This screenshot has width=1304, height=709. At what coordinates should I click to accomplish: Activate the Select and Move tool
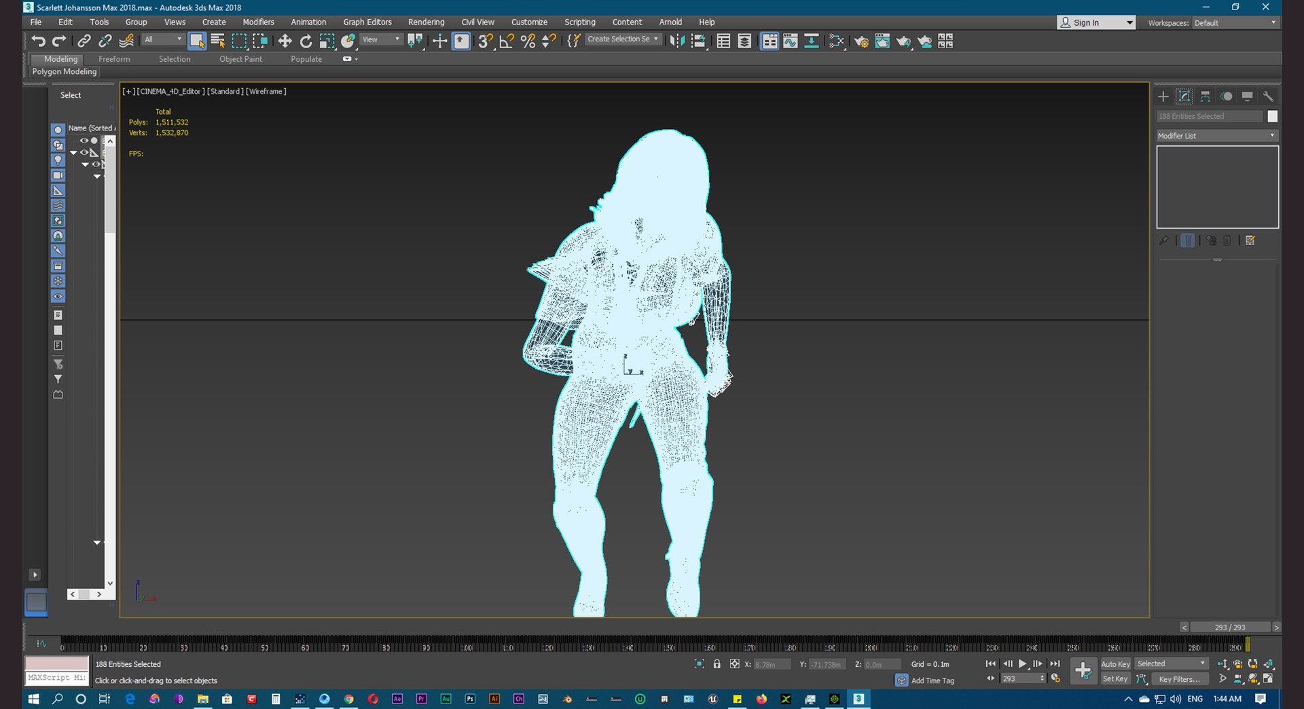[x=285, y=41]
